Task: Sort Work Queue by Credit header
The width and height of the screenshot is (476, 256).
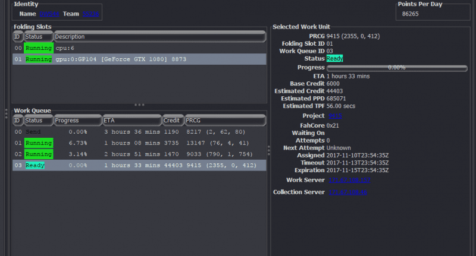Action: pos(173,121)
